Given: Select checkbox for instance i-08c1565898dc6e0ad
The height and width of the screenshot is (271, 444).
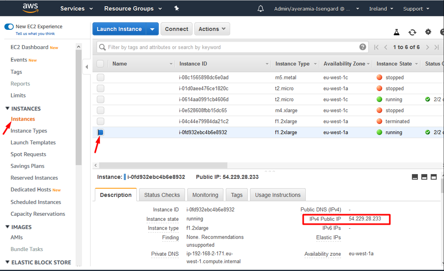Looking at the screenshot, I should click(100, 77).
